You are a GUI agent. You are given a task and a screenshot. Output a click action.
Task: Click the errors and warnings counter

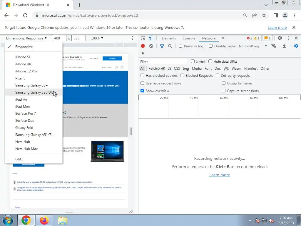[253, 38]
